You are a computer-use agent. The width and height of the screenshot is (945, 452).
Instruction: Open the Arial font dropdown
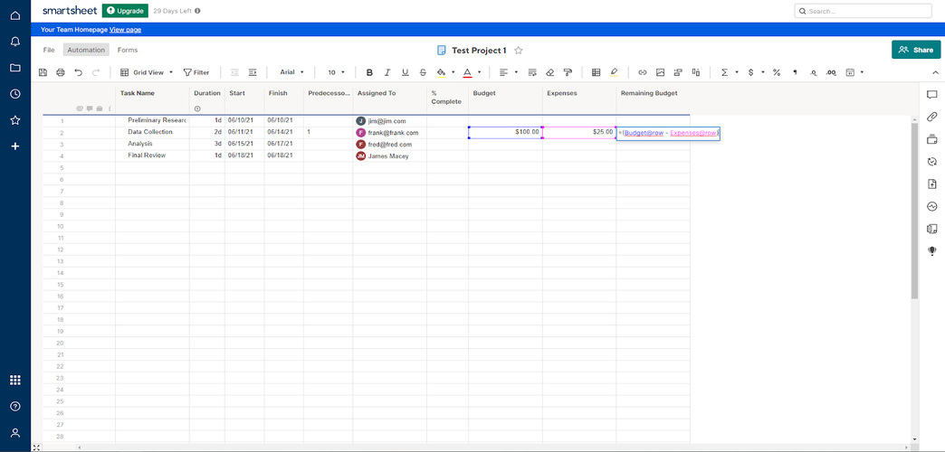291,72
